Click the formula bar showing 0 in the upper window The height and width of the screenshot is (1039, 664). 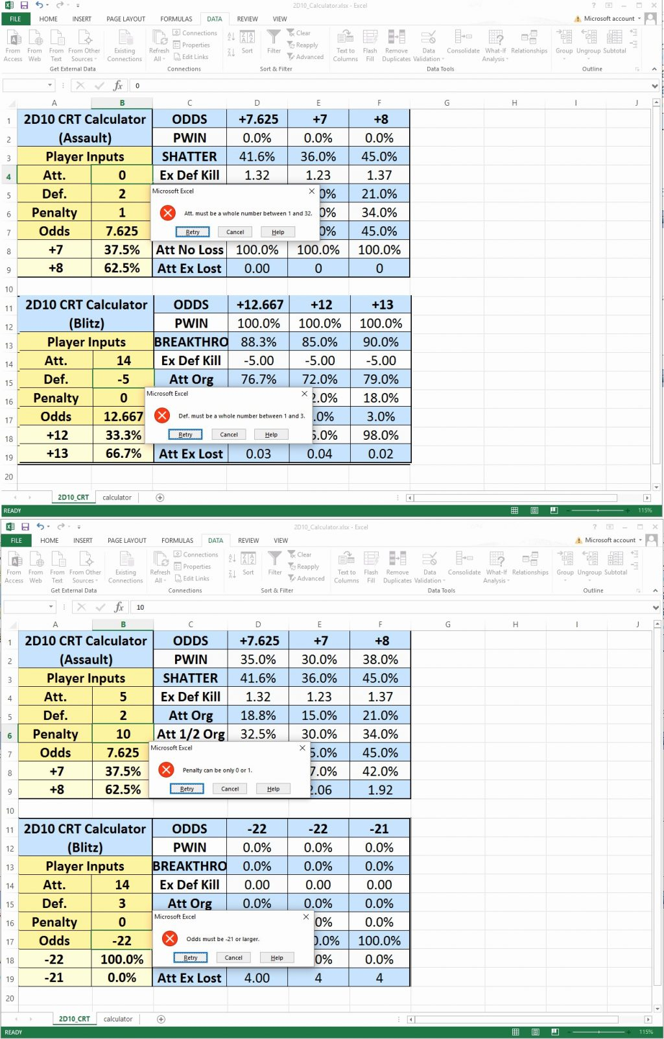tap(390, 86)
